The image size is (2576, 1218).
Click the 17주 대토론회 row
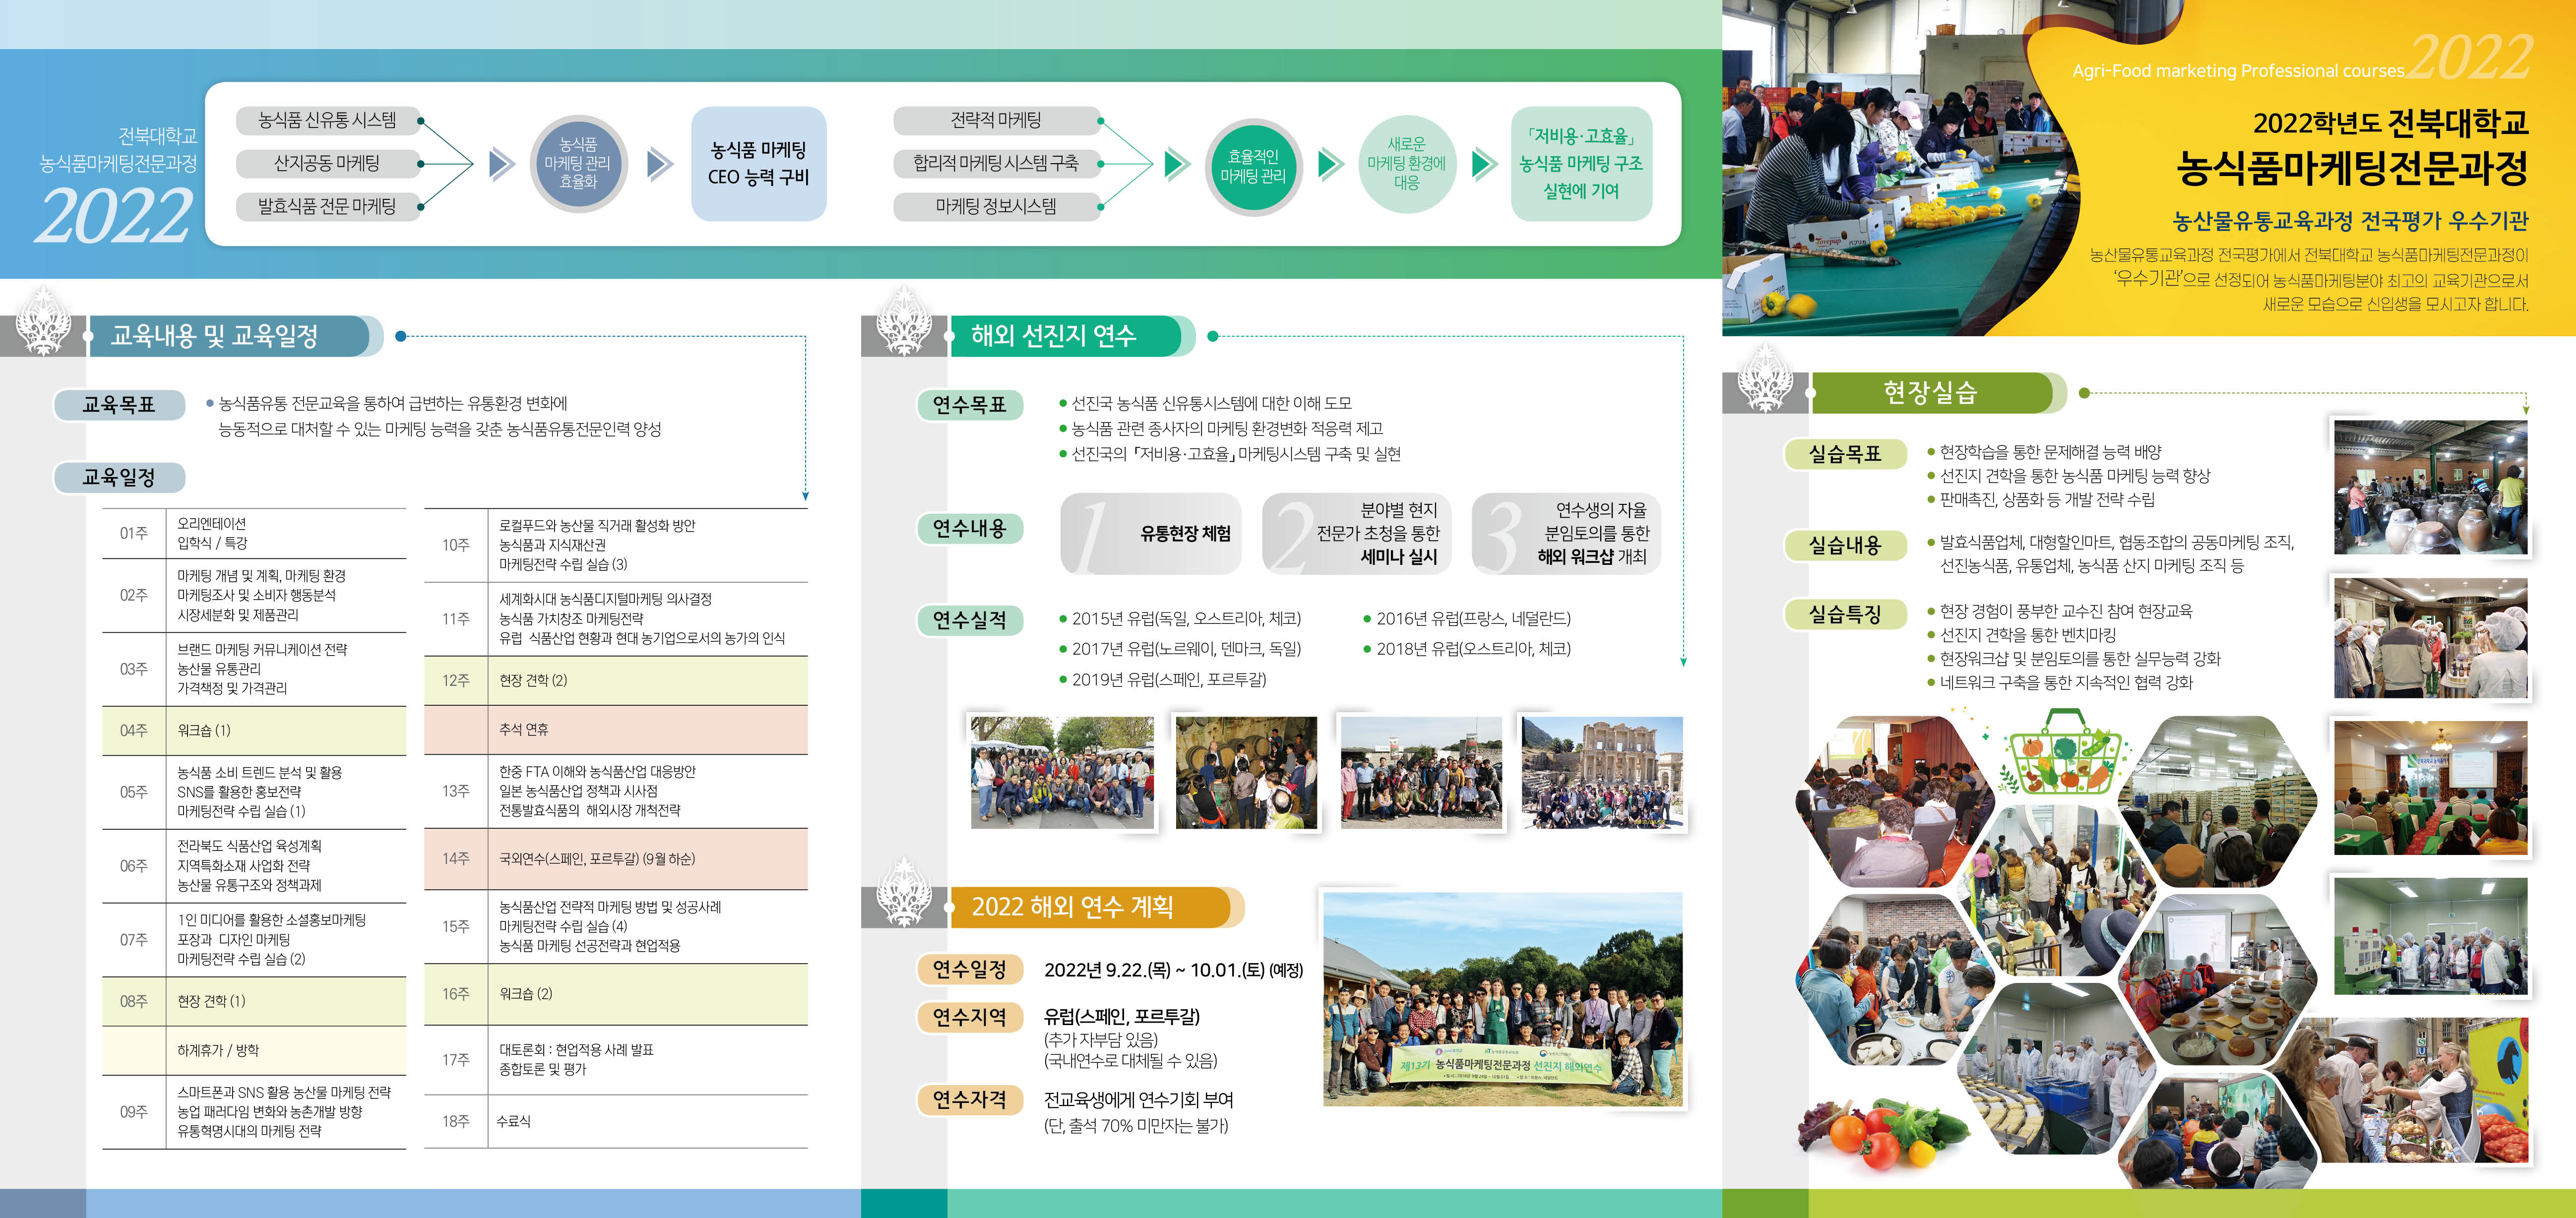tap(616, 1060)
